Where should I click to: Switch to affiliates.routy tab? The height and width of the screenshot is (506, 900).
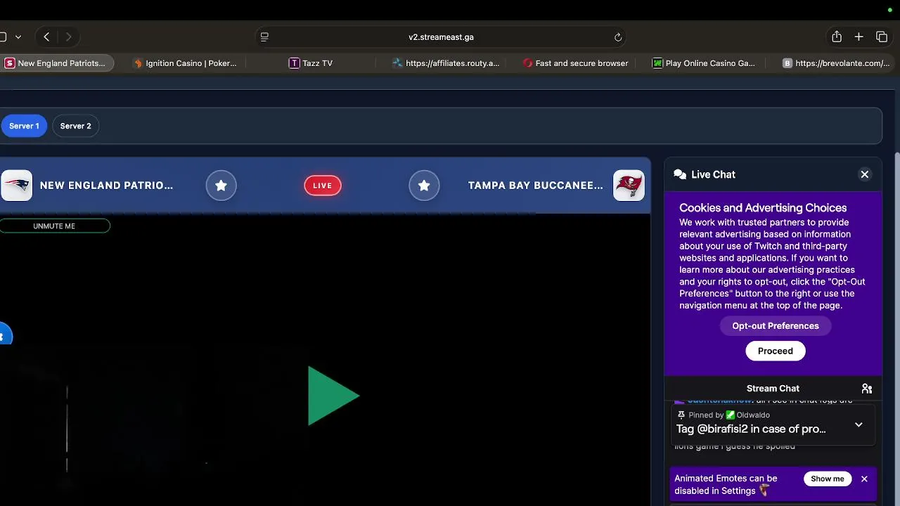pyautogui.click(x=446, y=63)
